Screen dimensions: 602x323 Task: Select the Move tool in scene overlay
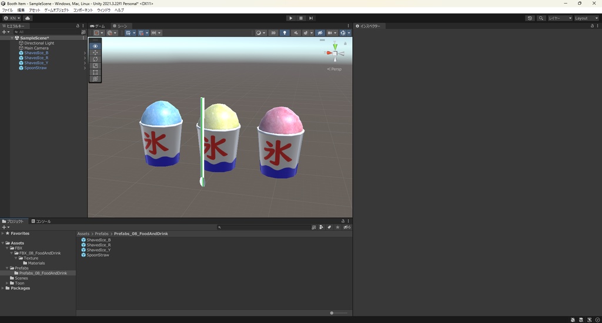(95, 53)
